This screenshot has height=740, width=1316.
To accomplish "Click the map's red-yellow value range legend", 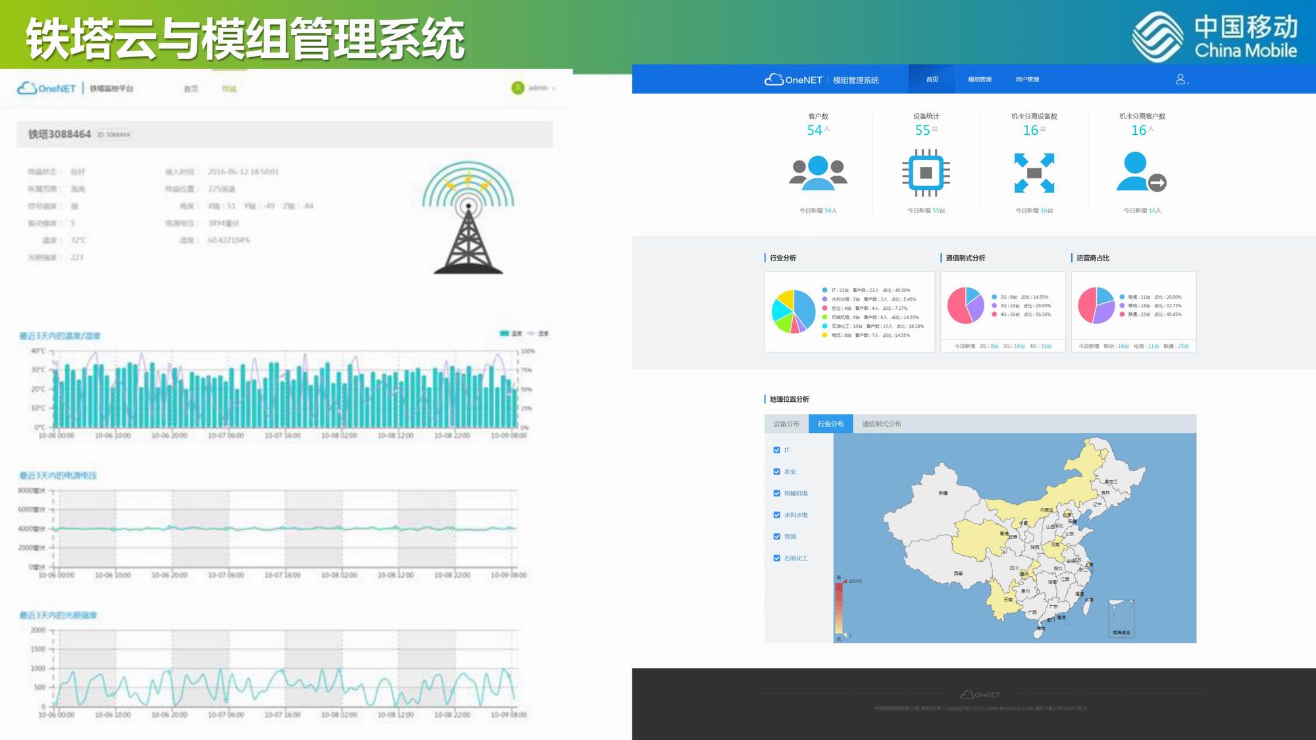I will [839, 608].
